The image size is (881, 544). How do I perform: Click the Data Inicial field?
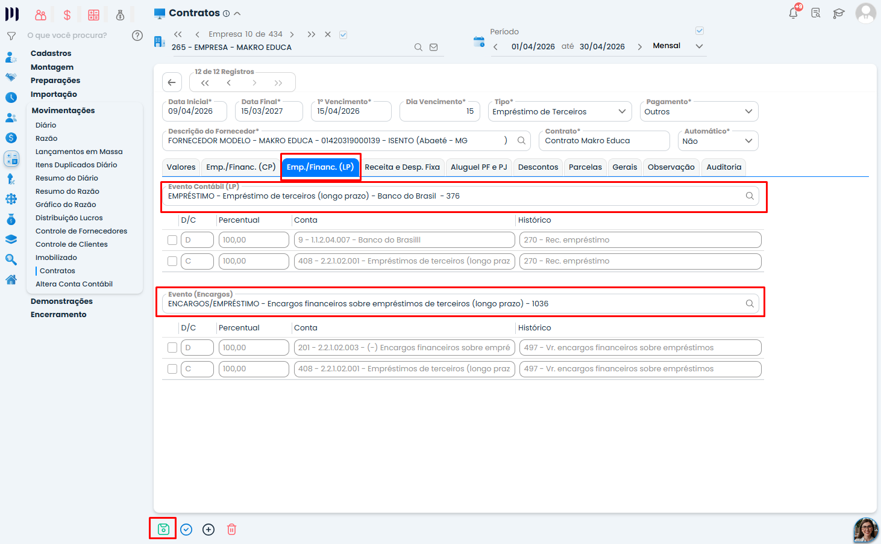194,111
